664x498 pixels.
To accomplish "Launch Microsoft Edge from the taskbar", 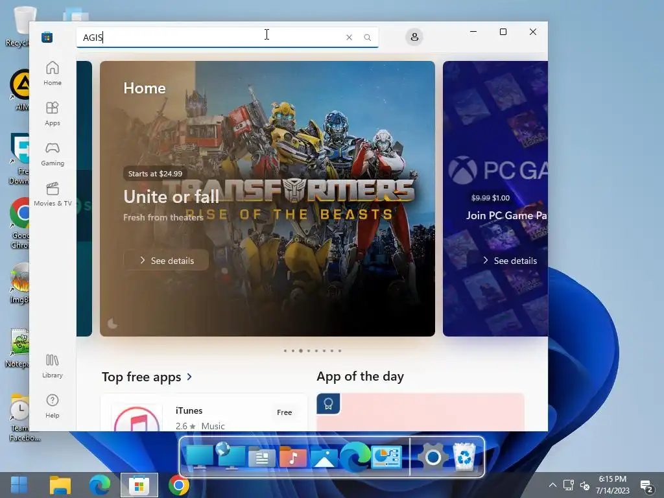I will [99, 485].
